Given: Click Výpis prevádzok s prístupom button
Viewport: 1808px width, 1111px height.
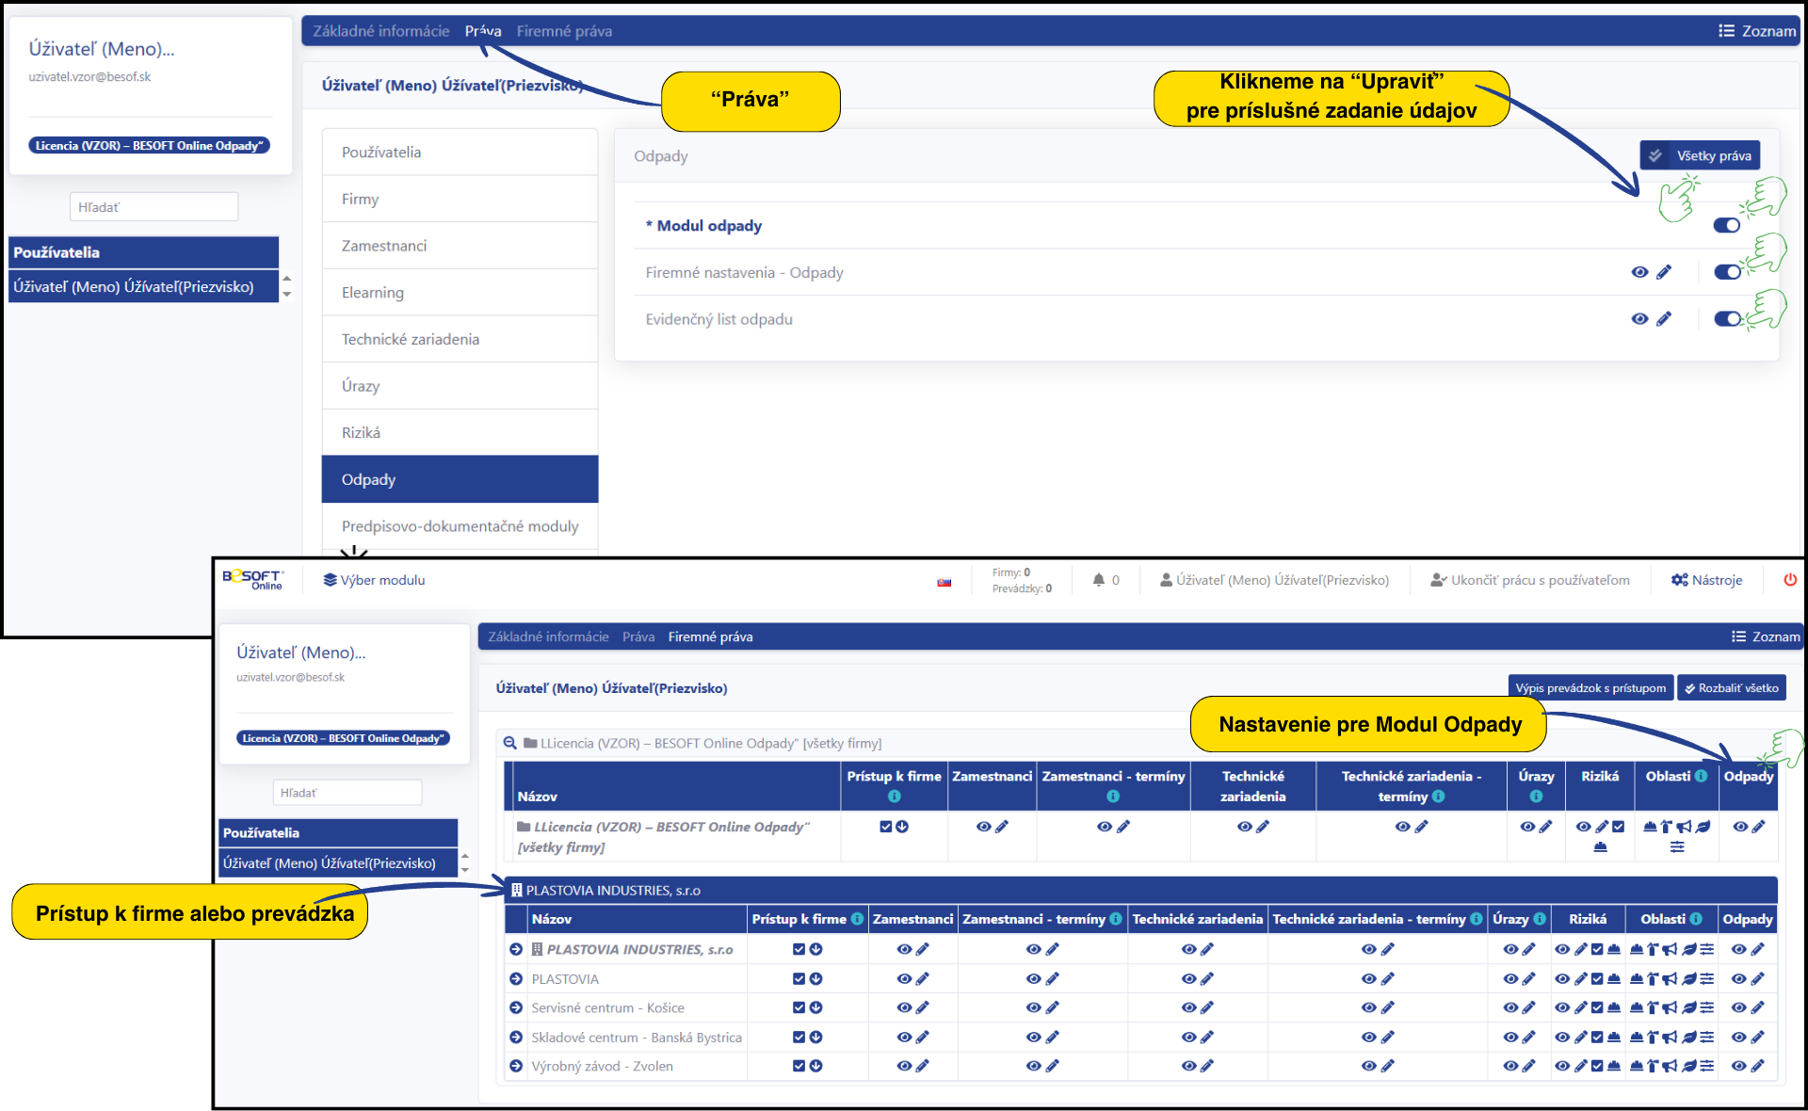Looking at the screenshot, I should [1590, 688].
